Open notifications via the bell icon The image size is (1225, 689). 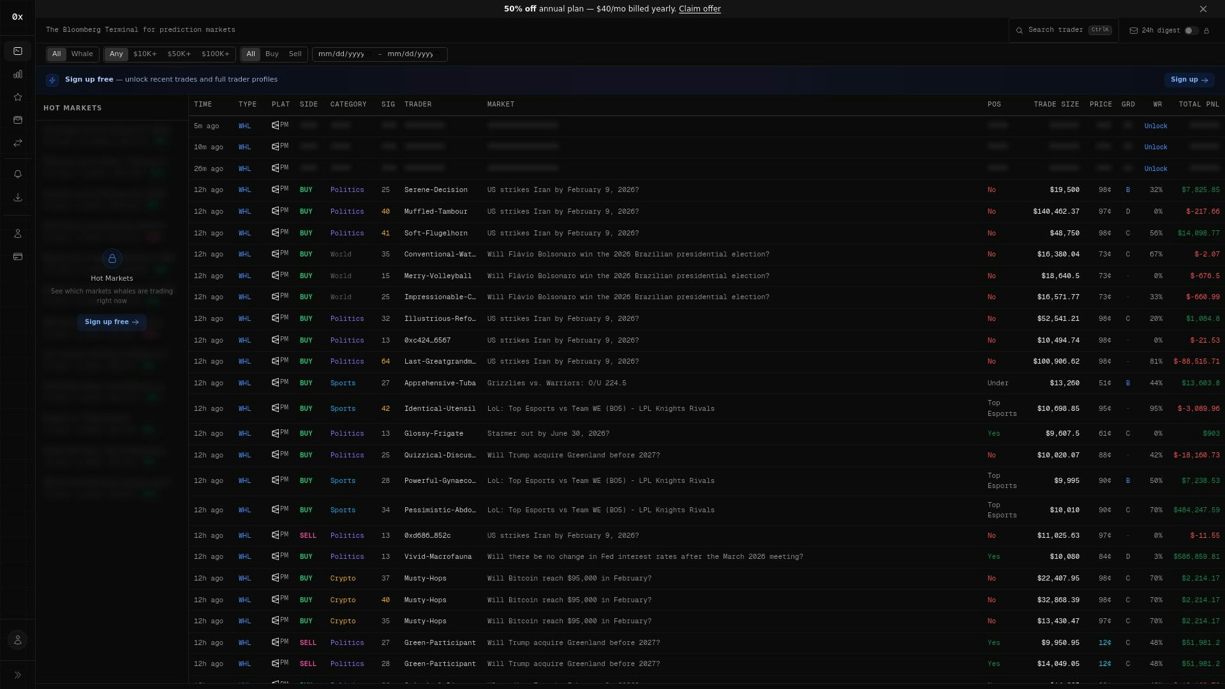click(18, 174)
